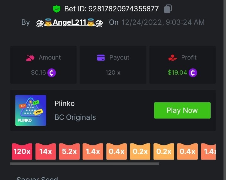Open the Plinko game thumbnail
This screenshot has height=180, width=226.
click(31, 110)
